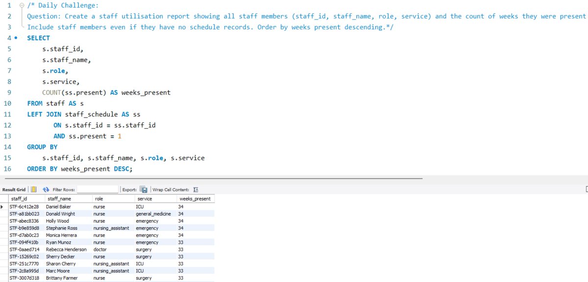Click the Rebecca Henderson name cell
This screenshot has height=282, width=588.
tap(68, 249)
